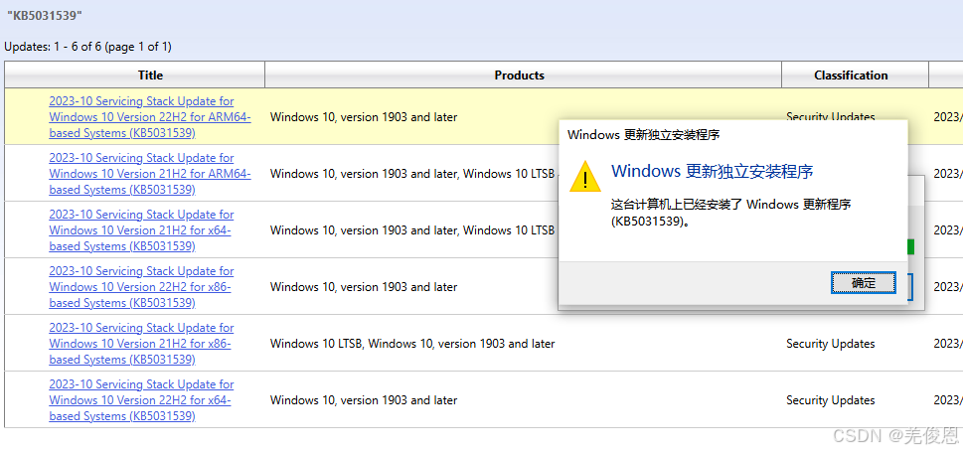This screenshot has height=453, width=963.
Task: Open 22H2 ARM64-based Systems update link
Action: 150,116
